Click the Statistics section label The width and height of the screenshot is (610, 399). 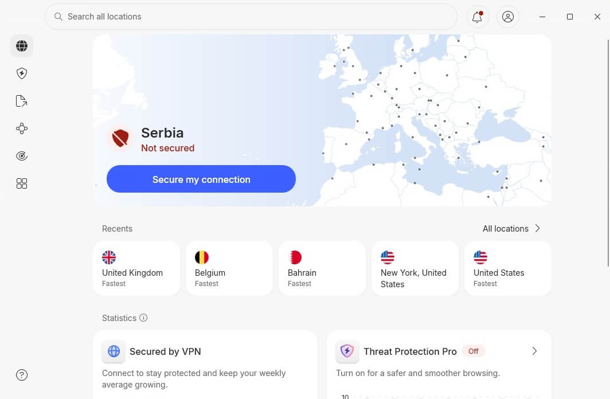point(119,318)
